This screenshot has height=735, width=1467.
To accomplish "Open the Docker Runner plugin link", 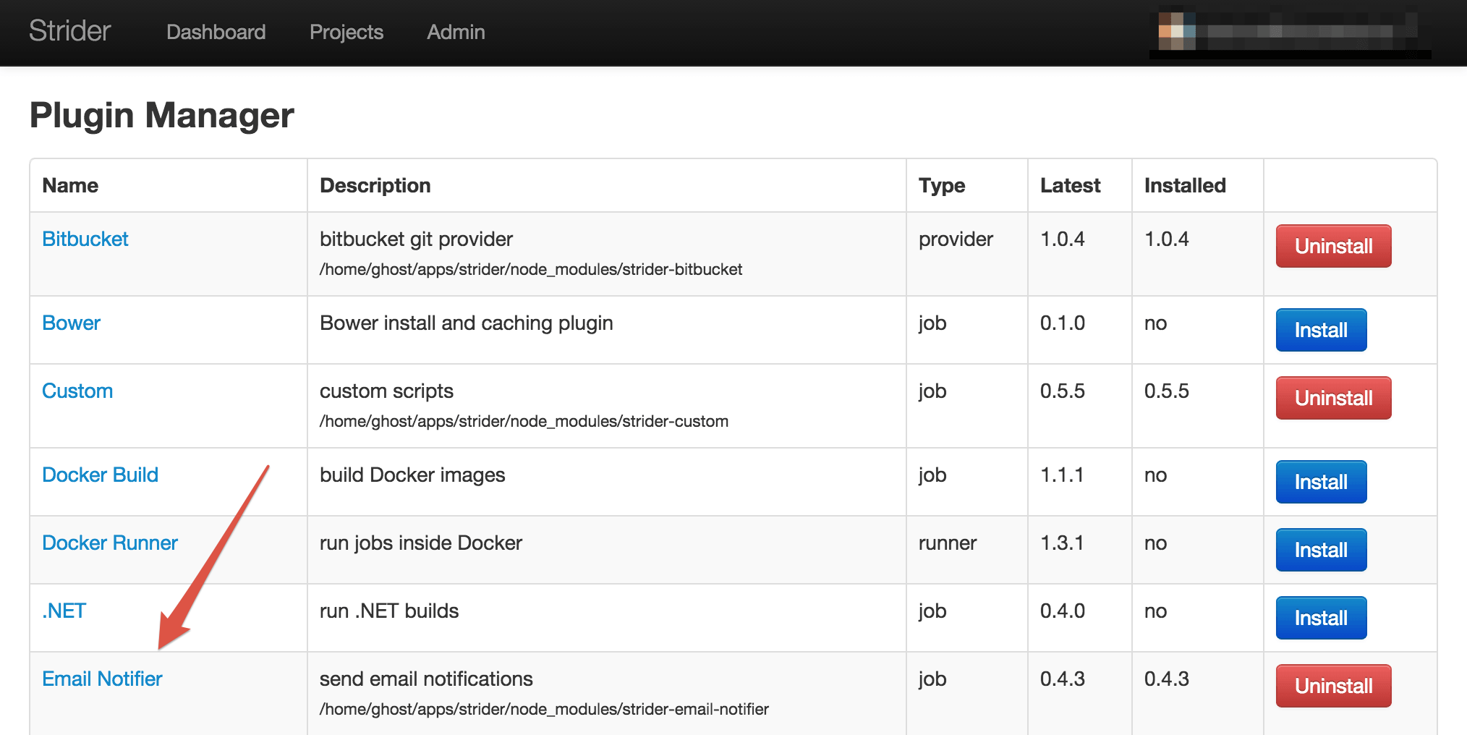I will pyautogui.click(x=110, y=543).
